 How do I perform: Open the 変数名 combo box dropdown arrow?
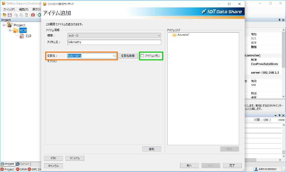114,56
